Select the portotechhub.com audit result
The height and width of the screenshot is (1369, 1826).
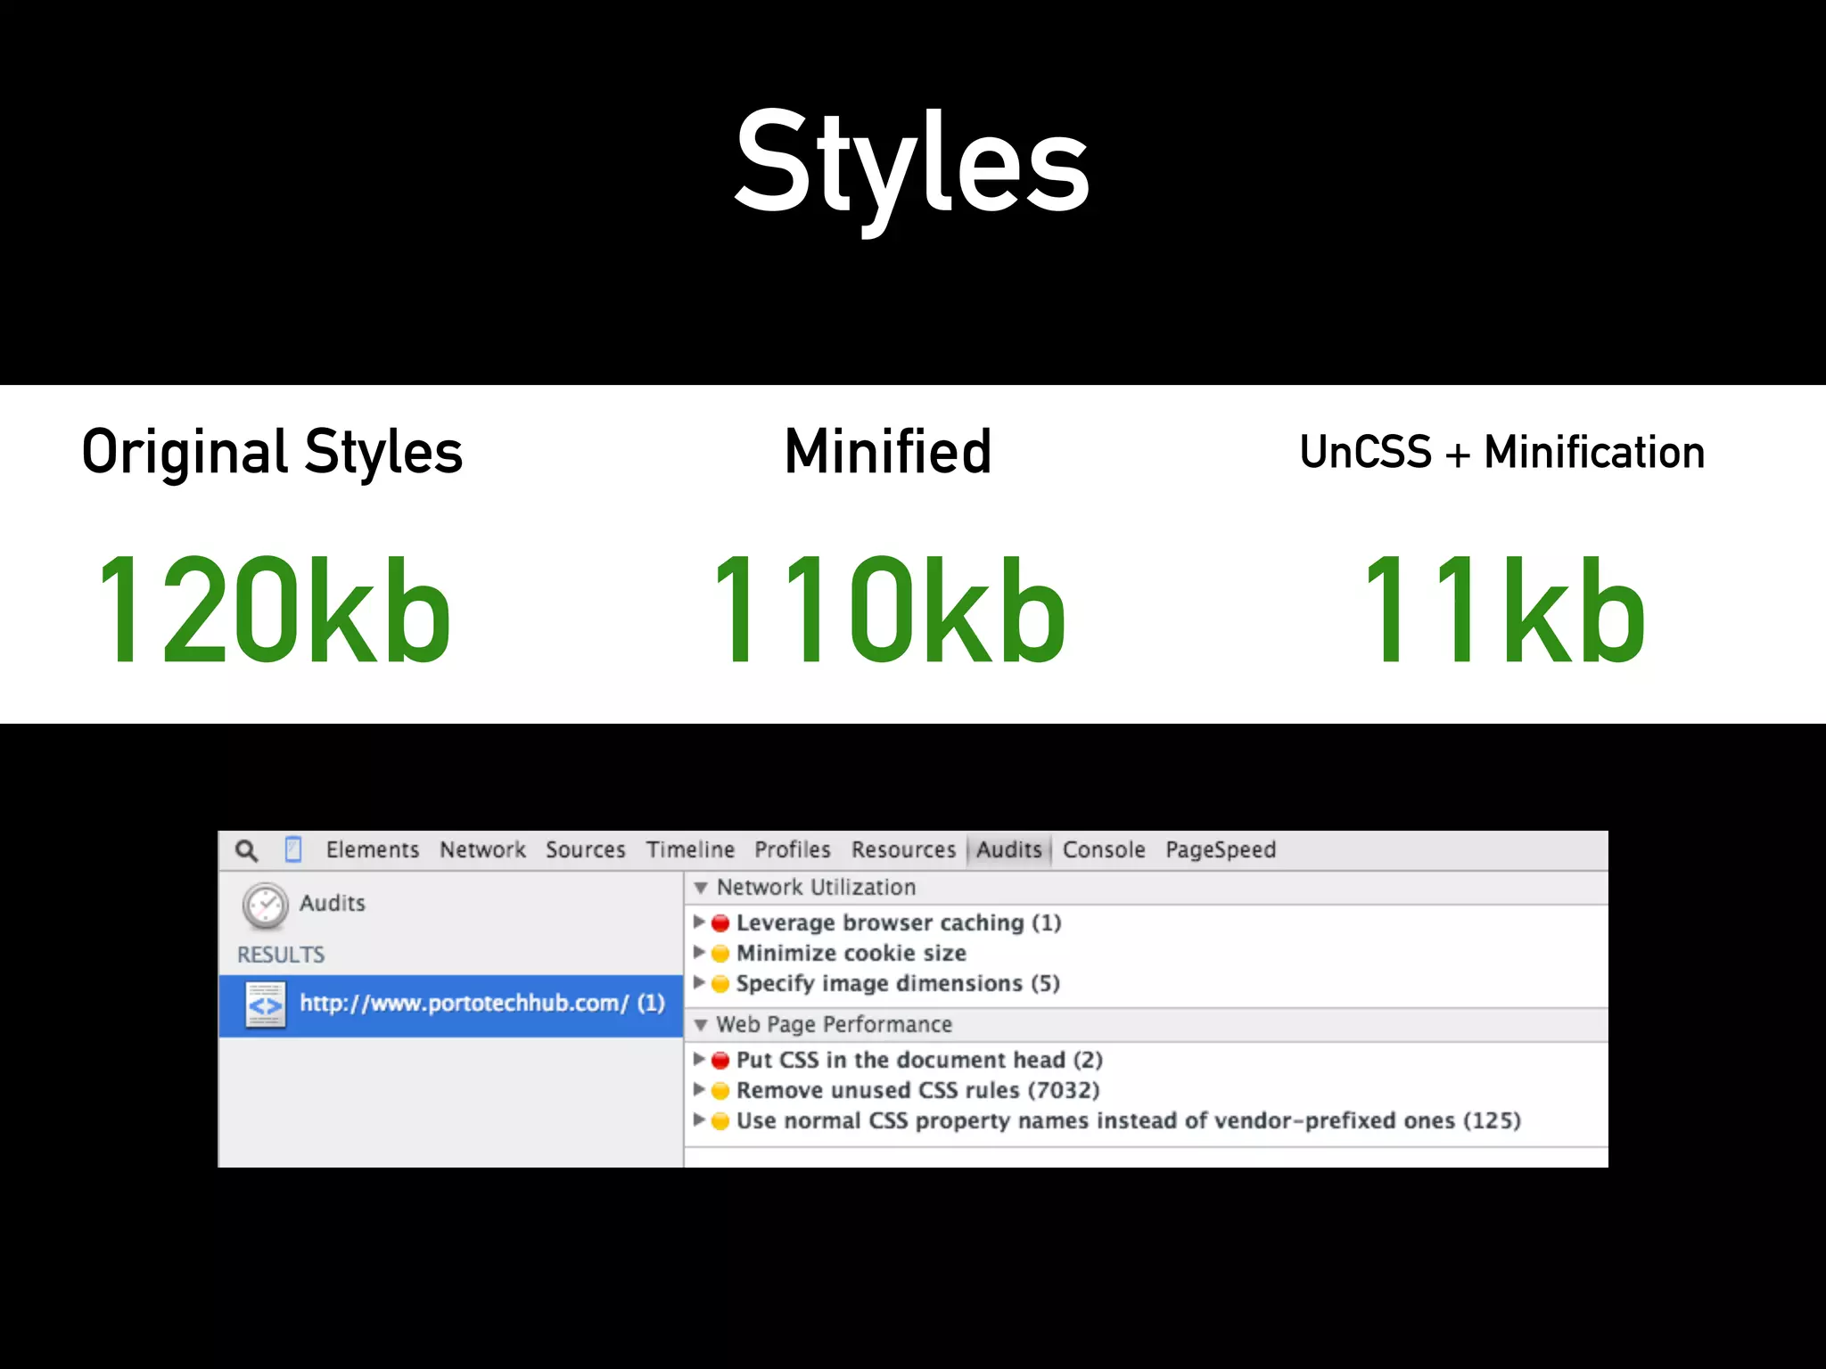(451, 1005)
